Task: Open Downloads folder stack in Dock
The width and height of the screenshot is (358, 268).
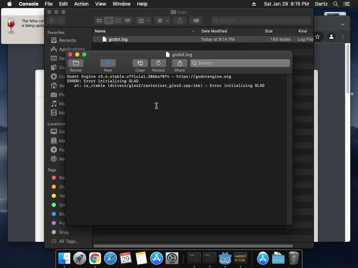Action: (278, 259)
